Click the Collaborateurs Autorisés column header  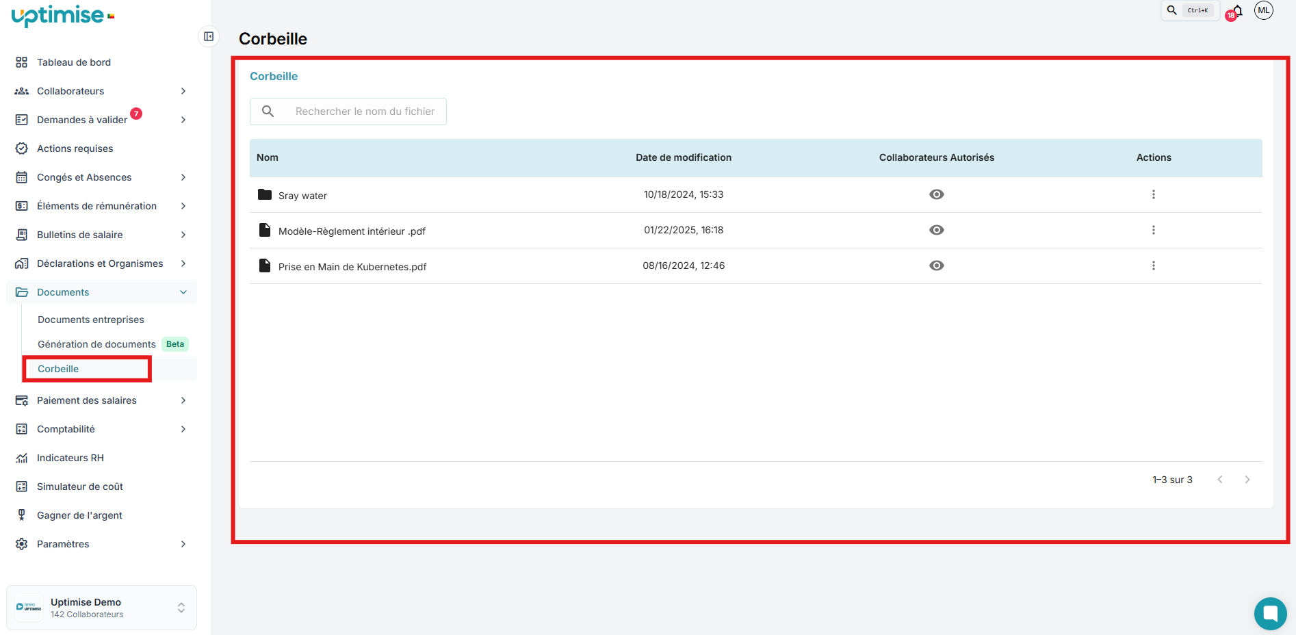point(937,157)
